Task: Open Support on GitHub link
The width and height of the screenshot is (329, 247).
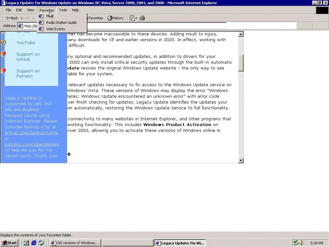Action: pyautogui.click(x=28, y=57)
